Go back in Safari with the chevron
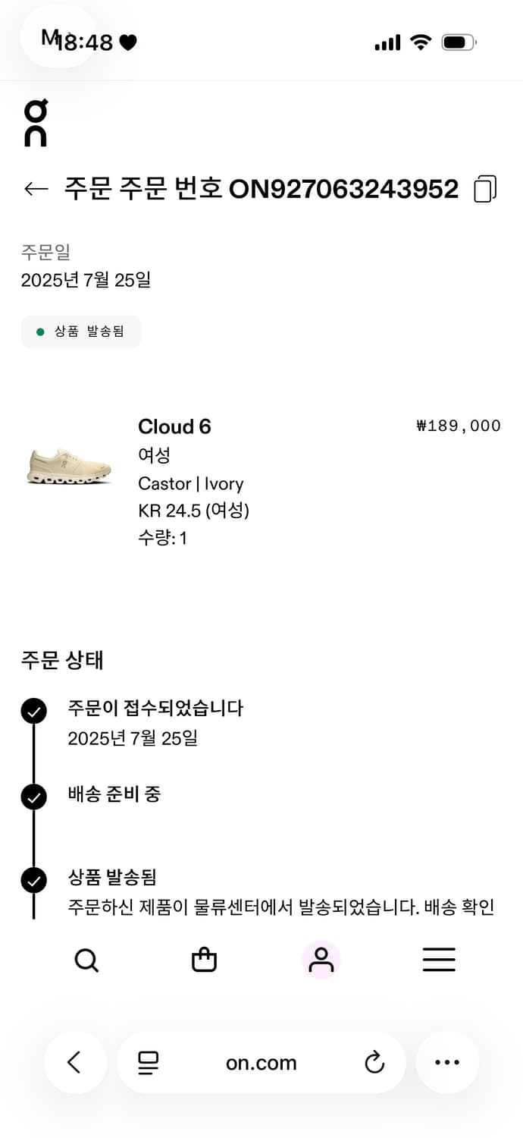This screenshot has height=1138, width=523. [x=75, y=1062]
